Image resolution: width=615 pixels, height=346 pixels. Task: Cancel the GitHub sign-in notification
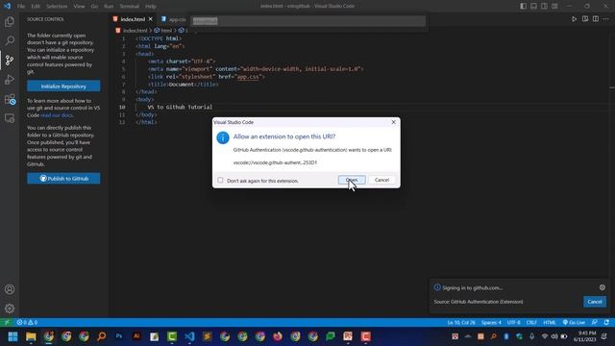[595, 302]
